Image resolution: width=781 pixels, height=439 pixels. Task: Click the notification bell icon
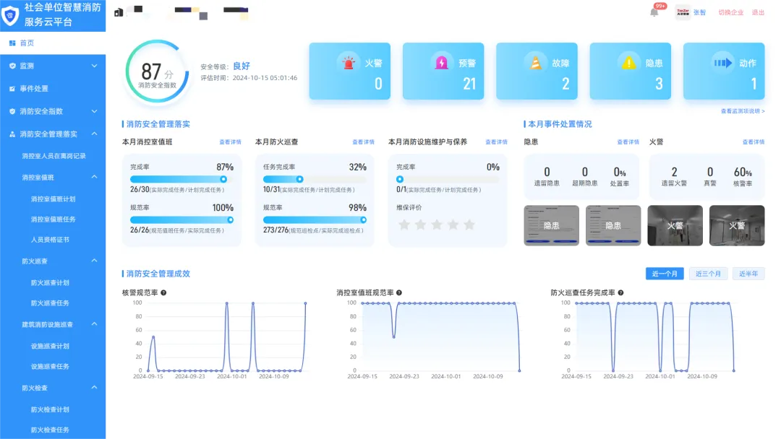(654, 12)
